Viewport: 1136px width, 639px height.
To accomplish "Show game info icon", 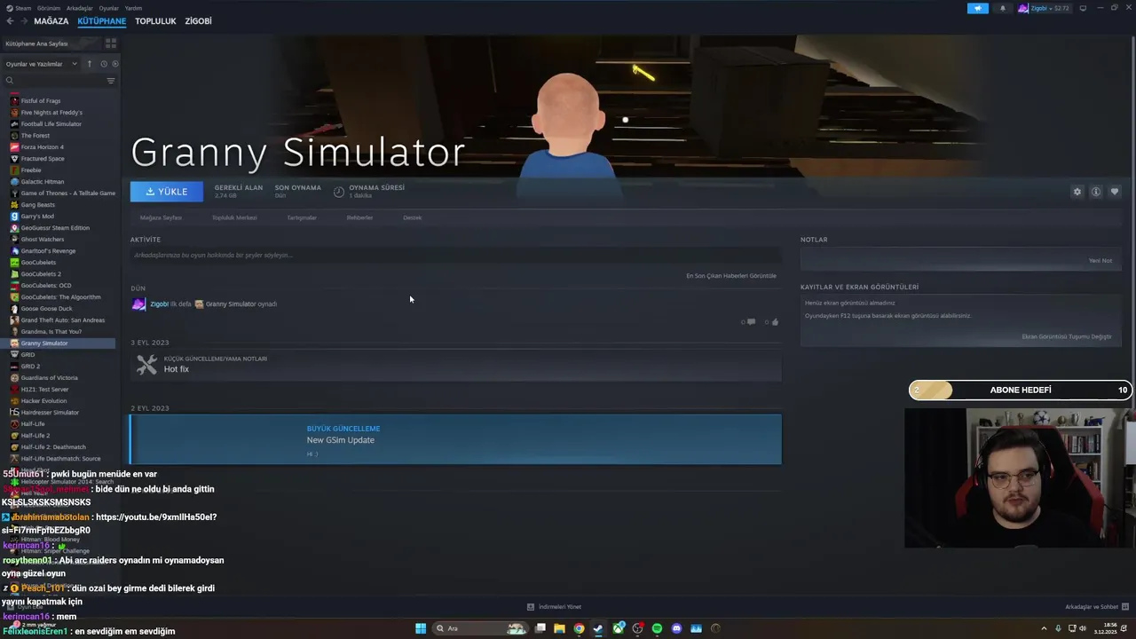I will click(1096, 192).
